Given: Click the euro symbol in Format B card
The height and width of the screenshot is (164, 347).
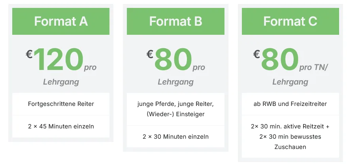Looking at the screenshot, I should pos(150,54).
